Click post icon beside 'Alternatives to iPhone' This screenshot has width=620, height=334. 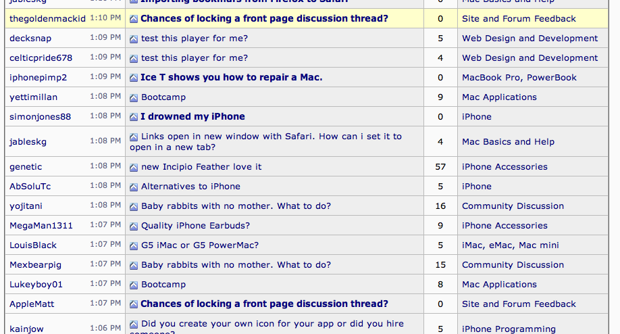coord(134,187)
